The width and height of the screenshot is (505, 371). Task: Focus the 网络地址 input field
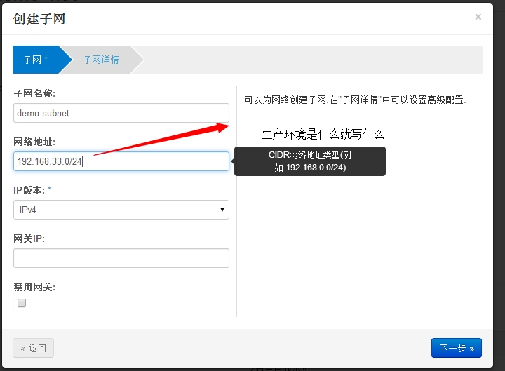121,161
